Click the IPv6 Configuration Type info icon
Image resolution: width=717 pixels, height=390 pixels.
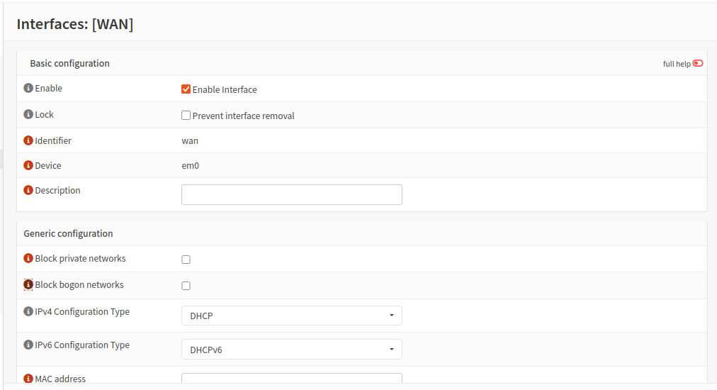click(28, 345)
